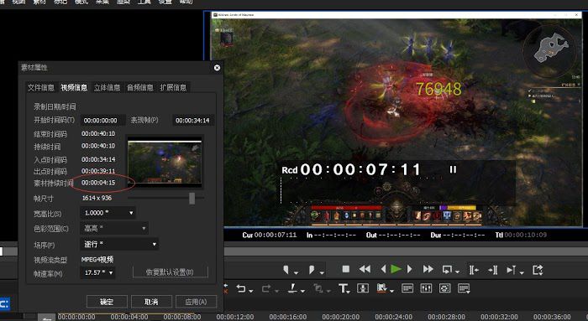Click the In timecode field in player

[335, 235]
